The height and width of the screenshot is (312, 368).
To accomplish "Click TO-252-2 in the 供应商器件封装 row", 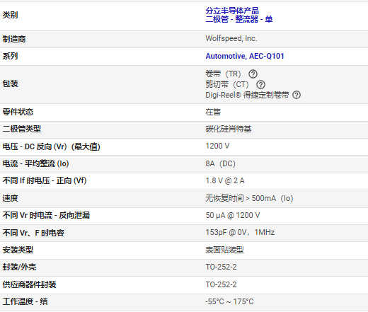I will [x=221, y=284].
